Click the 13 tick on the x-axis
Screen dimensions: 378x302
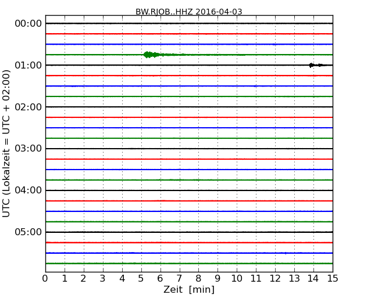pos(294,279)
